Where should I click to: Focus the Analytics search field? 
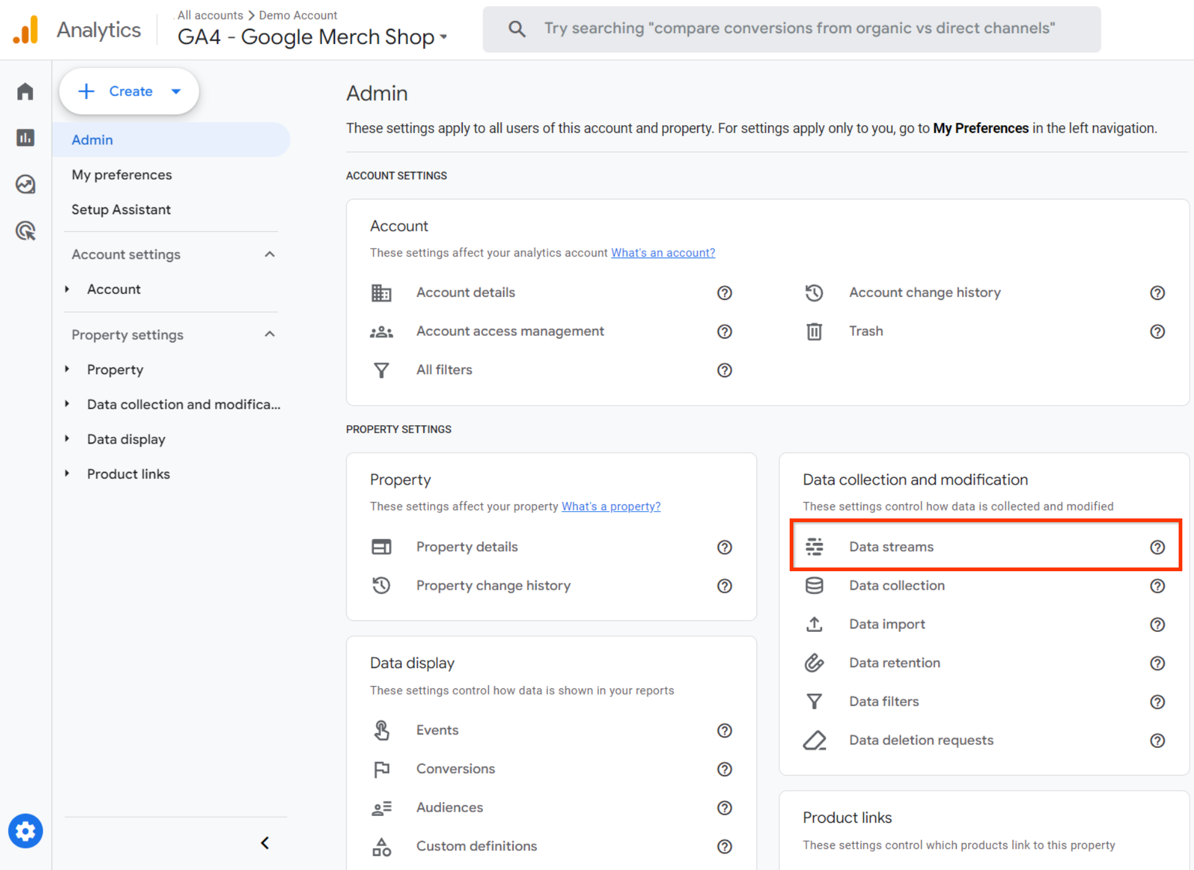792,29
